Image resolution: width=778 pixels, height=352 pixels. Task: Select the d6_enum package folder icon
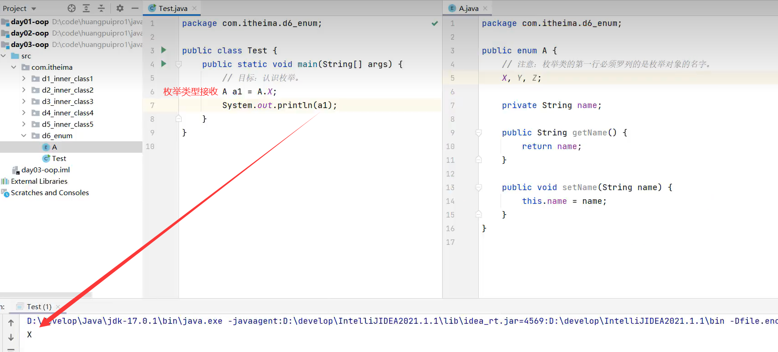[x=36, y=135]
